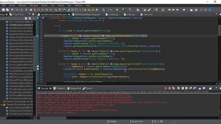
Task: Open the Window menu
Action: click(78, 6)
